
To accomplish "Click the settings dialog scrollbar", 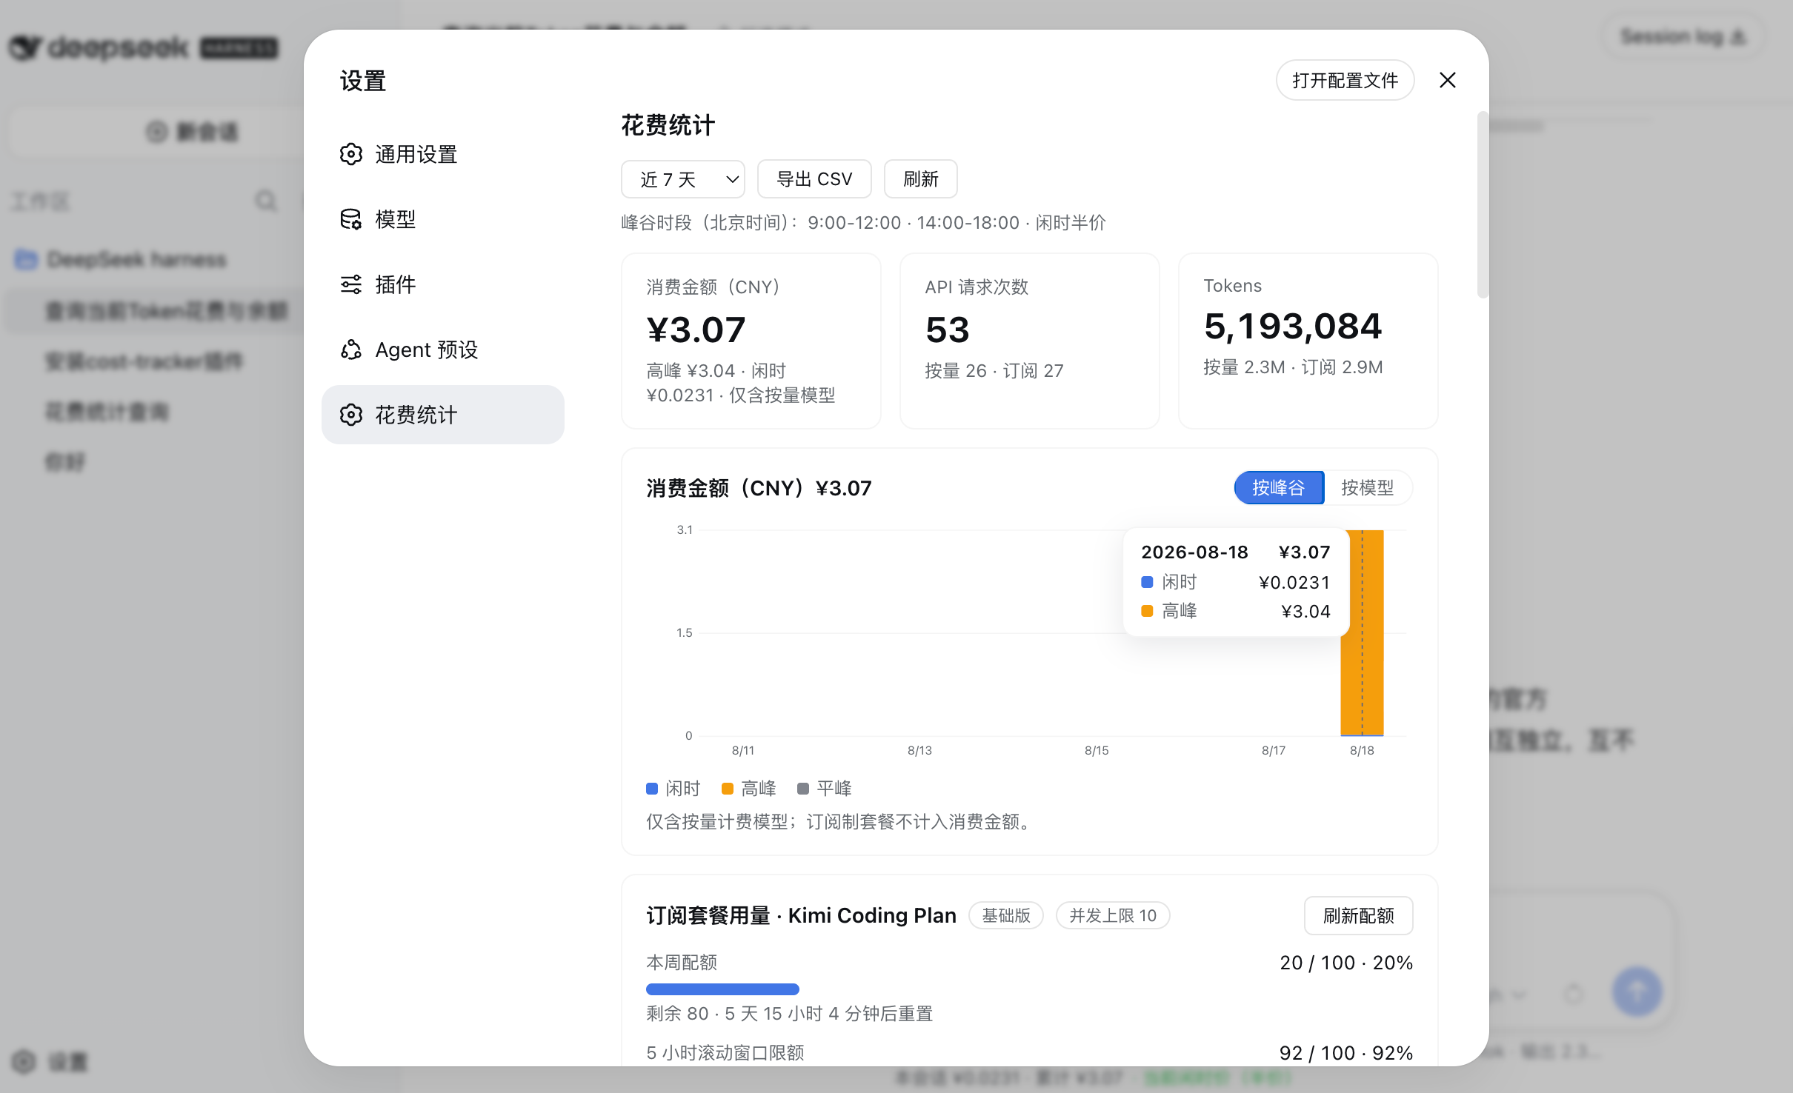I will (x=1483, y=205).
